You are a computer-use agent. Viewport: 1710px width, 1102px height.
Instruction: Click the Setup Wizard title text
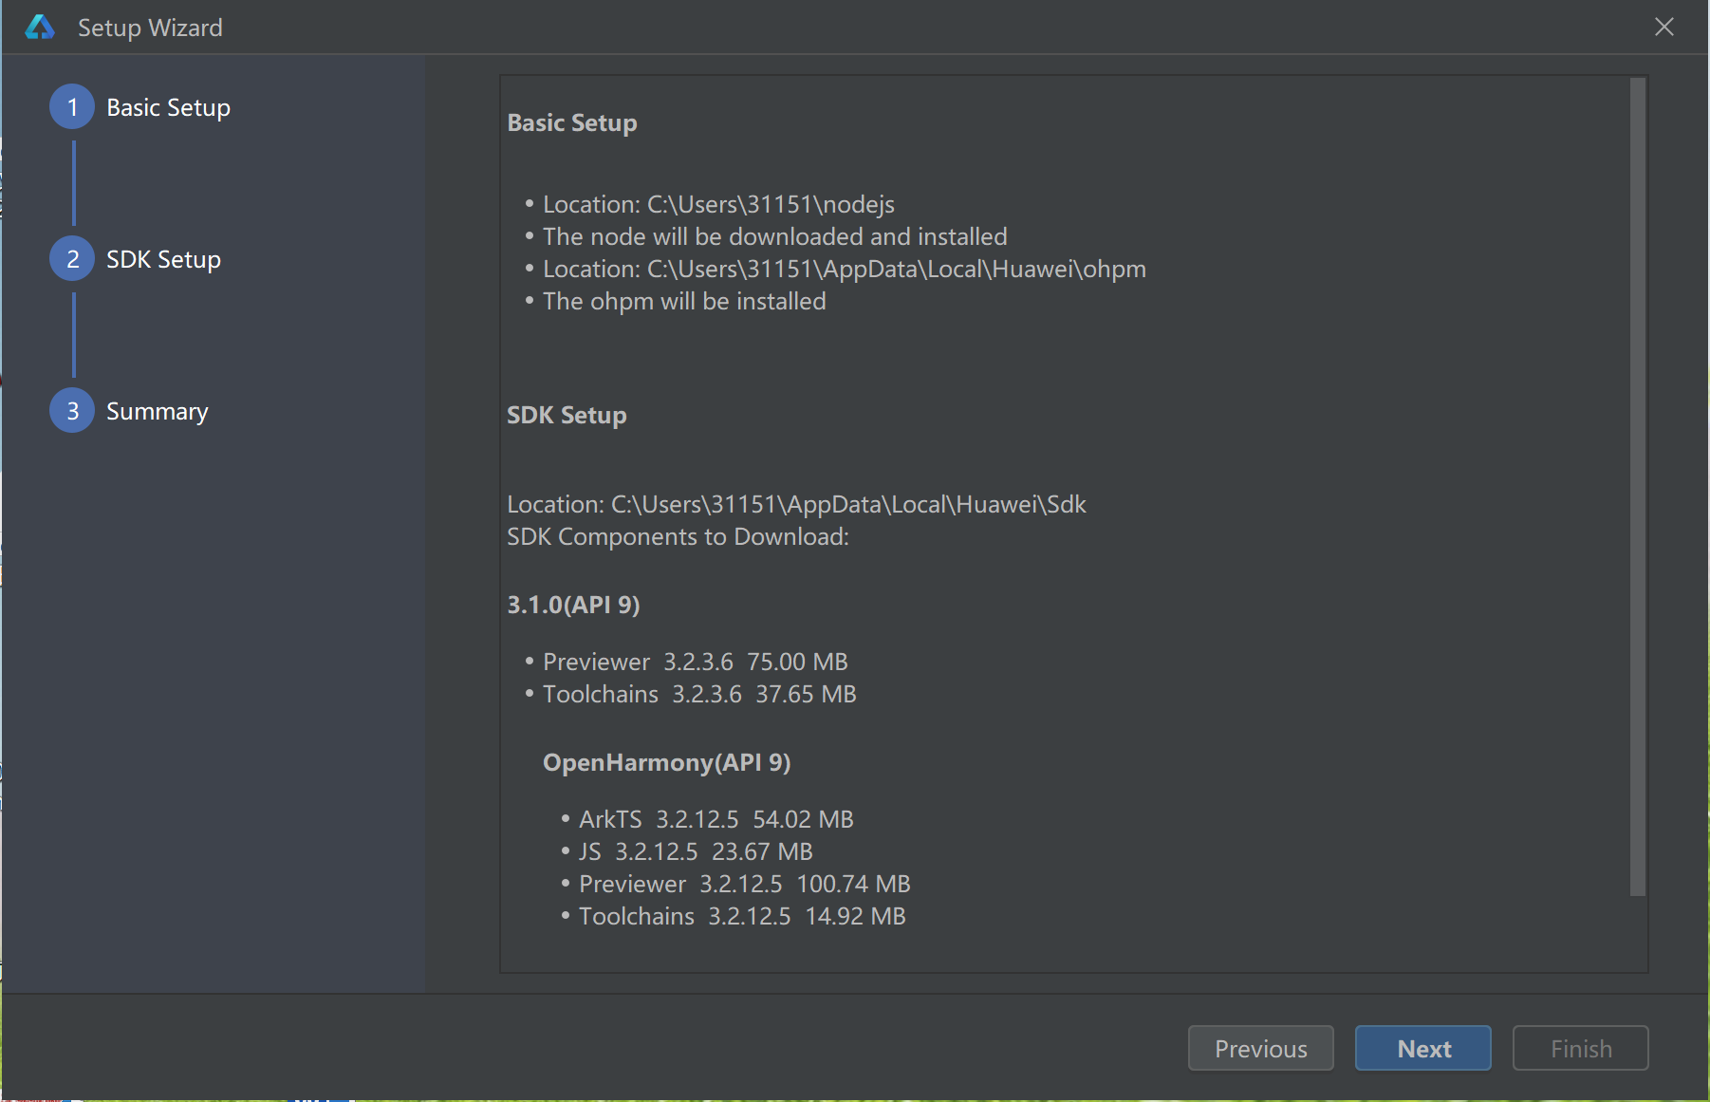click(x=150, y=28)
